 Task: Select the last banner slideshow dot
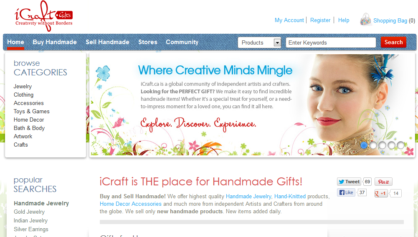(401, 145)
